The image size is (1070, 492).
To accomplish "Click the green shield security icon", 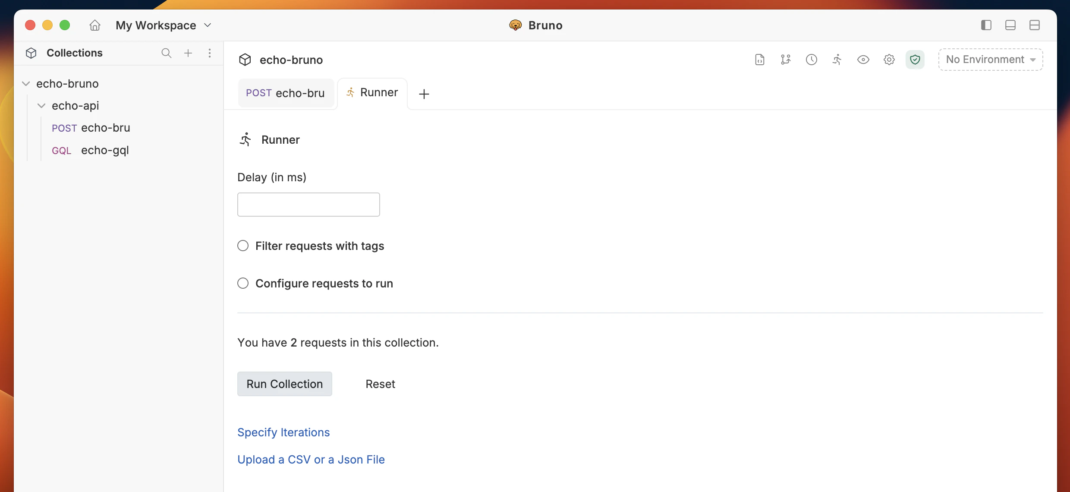I will 915,60.
